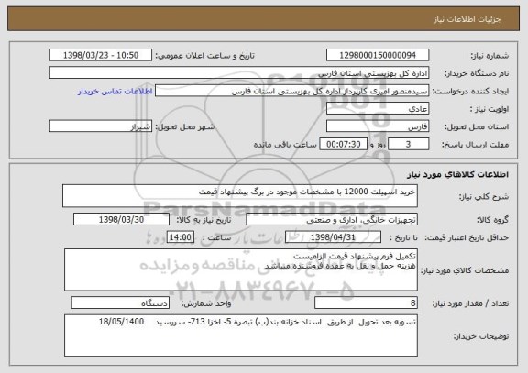
Task: Click the label مشخصات کالای مورد نیاز
Action: (x=465, y=270)
